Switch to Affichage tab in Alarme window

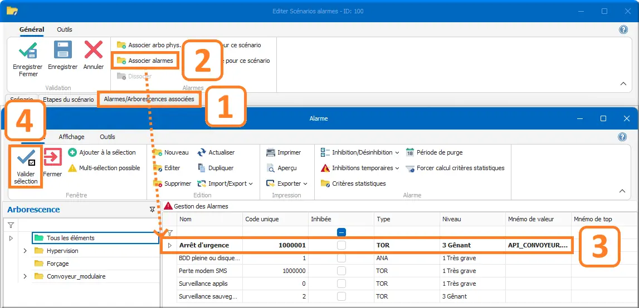71,137
